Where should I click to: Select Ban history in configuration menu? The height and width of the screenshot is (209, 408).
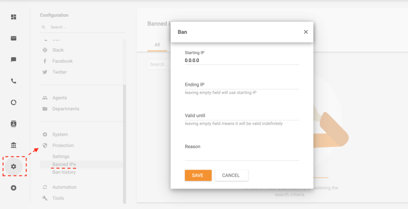[64, 172]
